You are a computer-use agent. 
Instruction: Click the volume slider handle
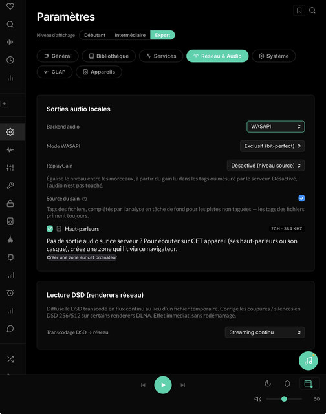284,398
